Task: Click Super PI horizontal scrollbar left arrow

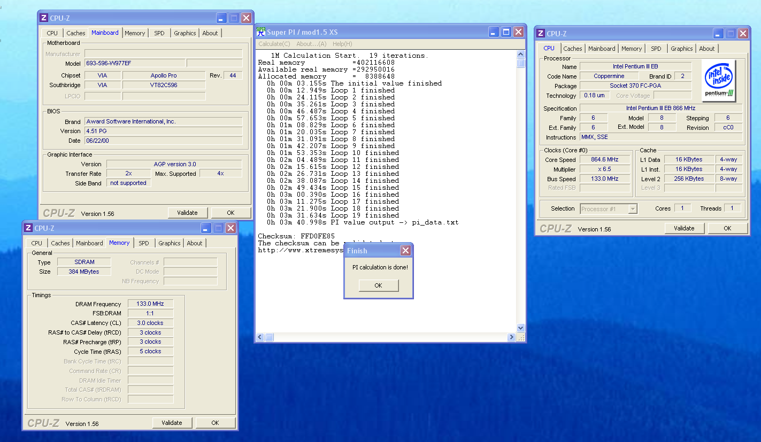Action: click(261, 337)
